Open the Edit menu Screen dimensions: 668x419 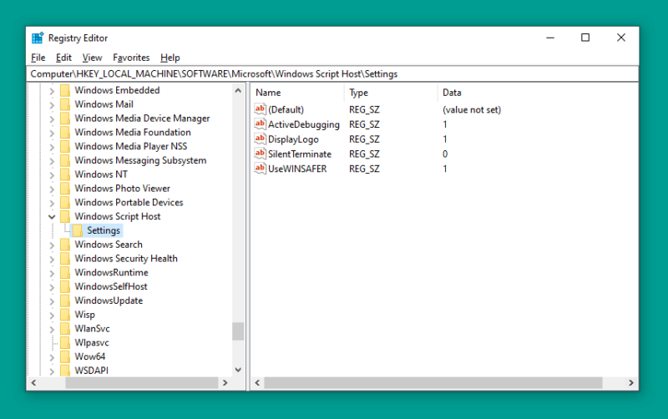pyautogui.click(x=63, y=58)
